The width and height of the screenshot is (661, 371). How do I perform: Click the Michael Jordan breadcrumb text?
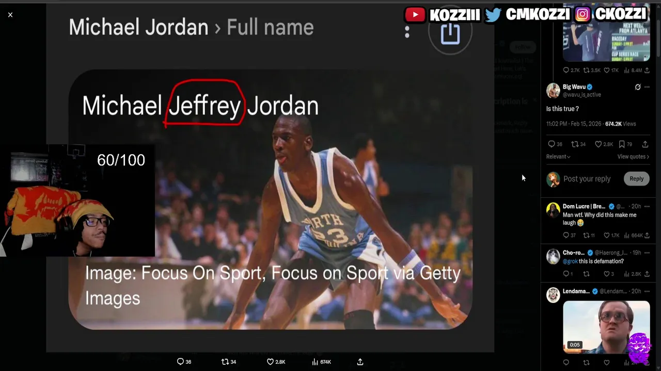pyautogui.click(x=138, y=27)
